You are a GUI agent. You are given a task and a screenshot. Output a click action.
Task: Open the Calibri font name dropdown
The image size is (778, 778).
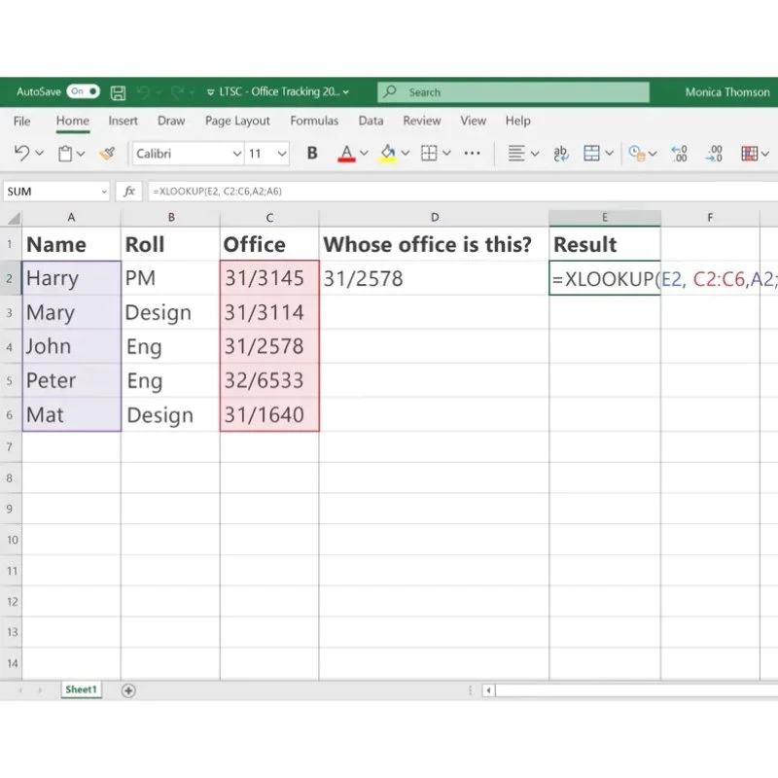(237, 154)
